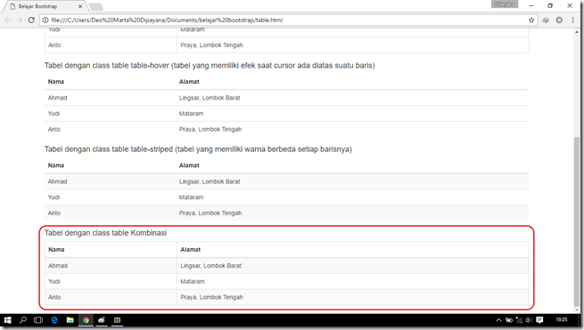Reload the page with the refresh icon
584x330 pixels.
(x=31, y=20)
